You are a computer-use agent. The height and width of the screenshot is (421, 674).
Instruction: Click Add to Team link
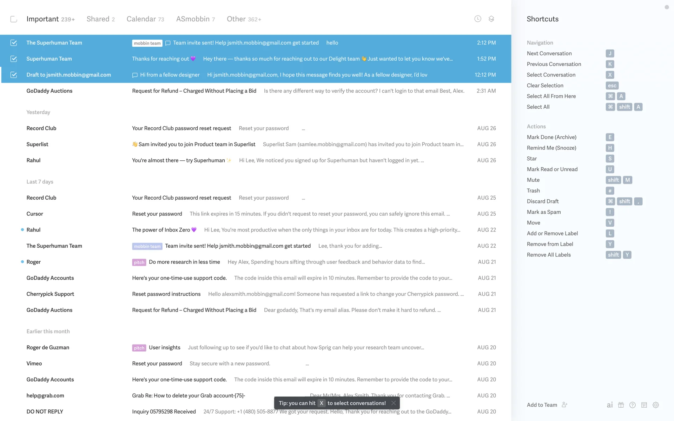pyautogui.click(x=542, y=405)
